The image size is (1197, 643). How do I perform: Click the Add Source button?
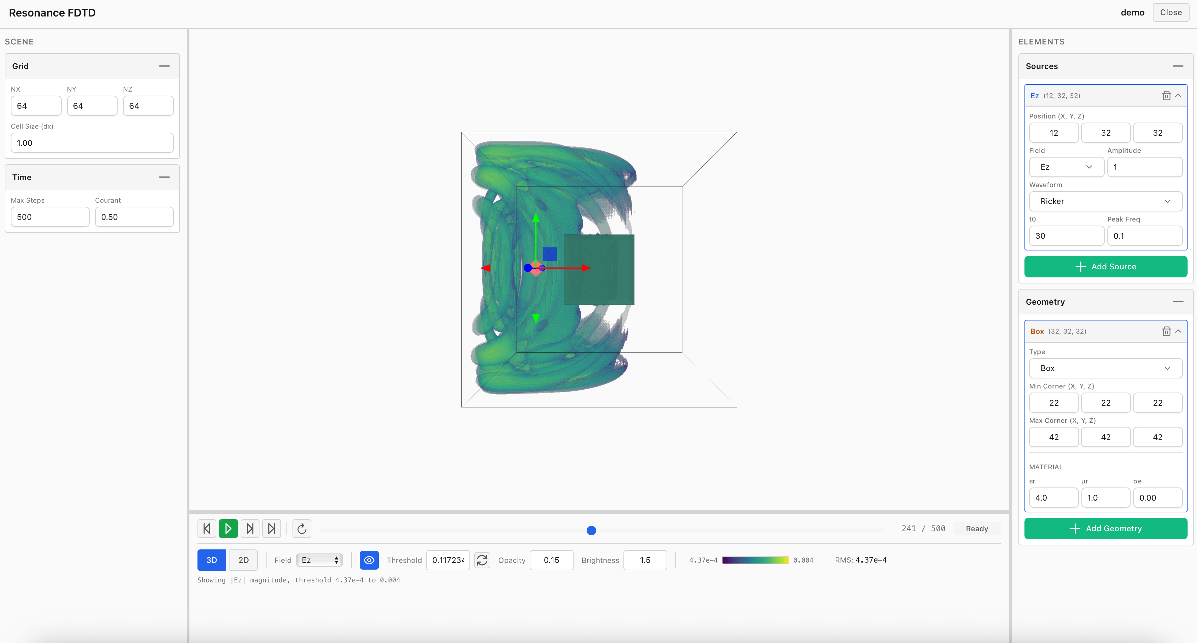[x=1105, y=267]
